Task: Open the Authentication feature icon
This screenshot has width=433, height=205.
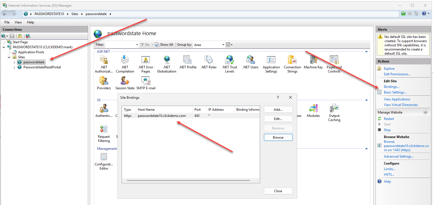Action: (104, 108)
